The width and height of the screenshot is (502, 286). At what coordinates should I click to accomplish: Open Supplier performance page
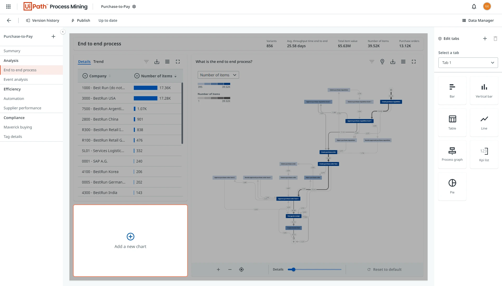(x=31, y=108)
